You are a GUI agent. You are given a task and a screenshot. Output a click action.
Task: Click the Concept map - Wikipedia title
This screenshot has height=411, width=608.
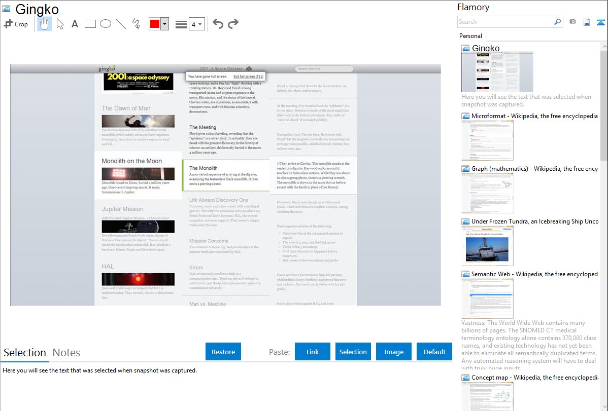534,377
